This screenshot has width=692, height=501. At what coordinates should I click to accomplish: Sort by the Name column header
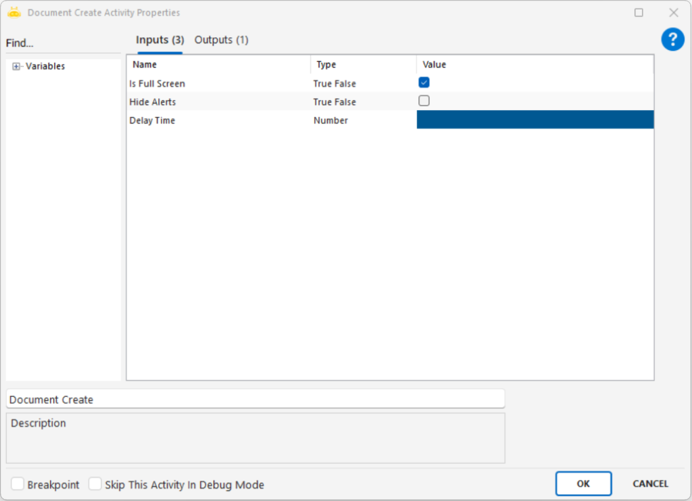218,65
